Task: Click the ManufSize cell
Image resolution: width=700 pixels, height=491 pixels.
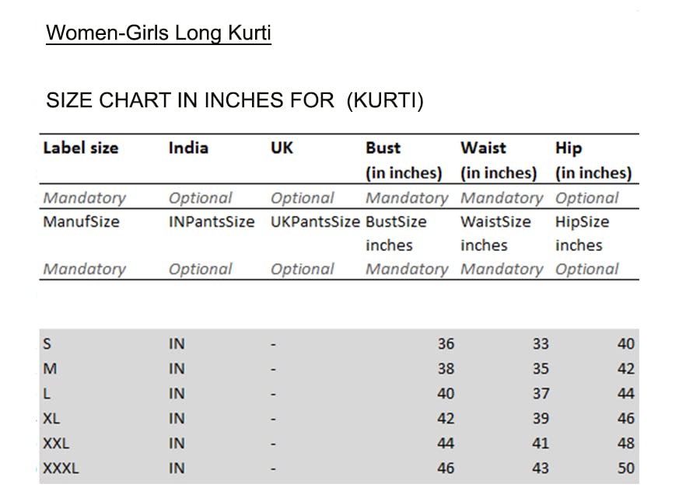Action: coord(81,221)
